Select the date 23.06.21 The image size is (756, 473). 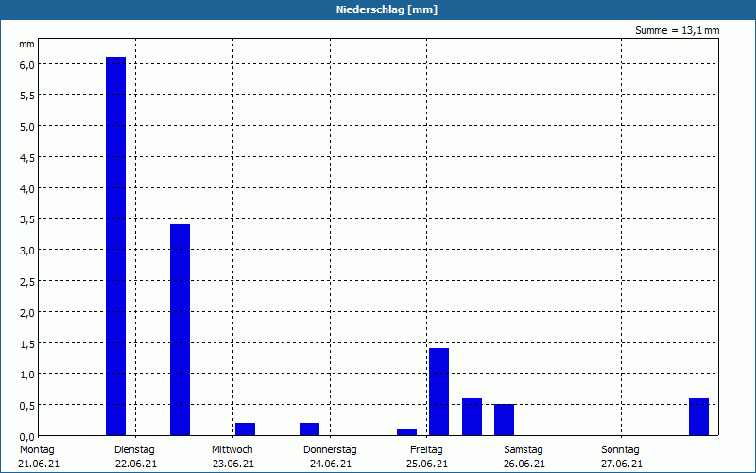233,464
